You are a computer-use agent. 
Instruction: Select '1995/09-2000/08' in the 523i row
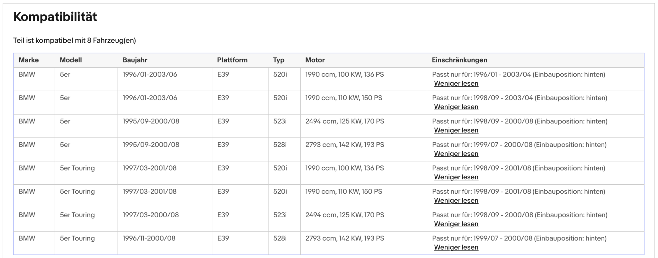point(151,121)
